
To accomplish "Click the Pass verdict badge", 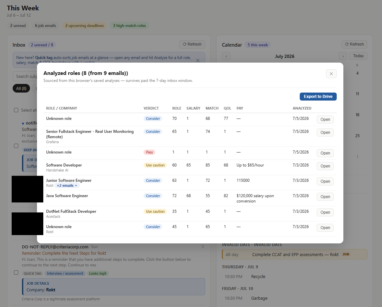I will (149, 152).
